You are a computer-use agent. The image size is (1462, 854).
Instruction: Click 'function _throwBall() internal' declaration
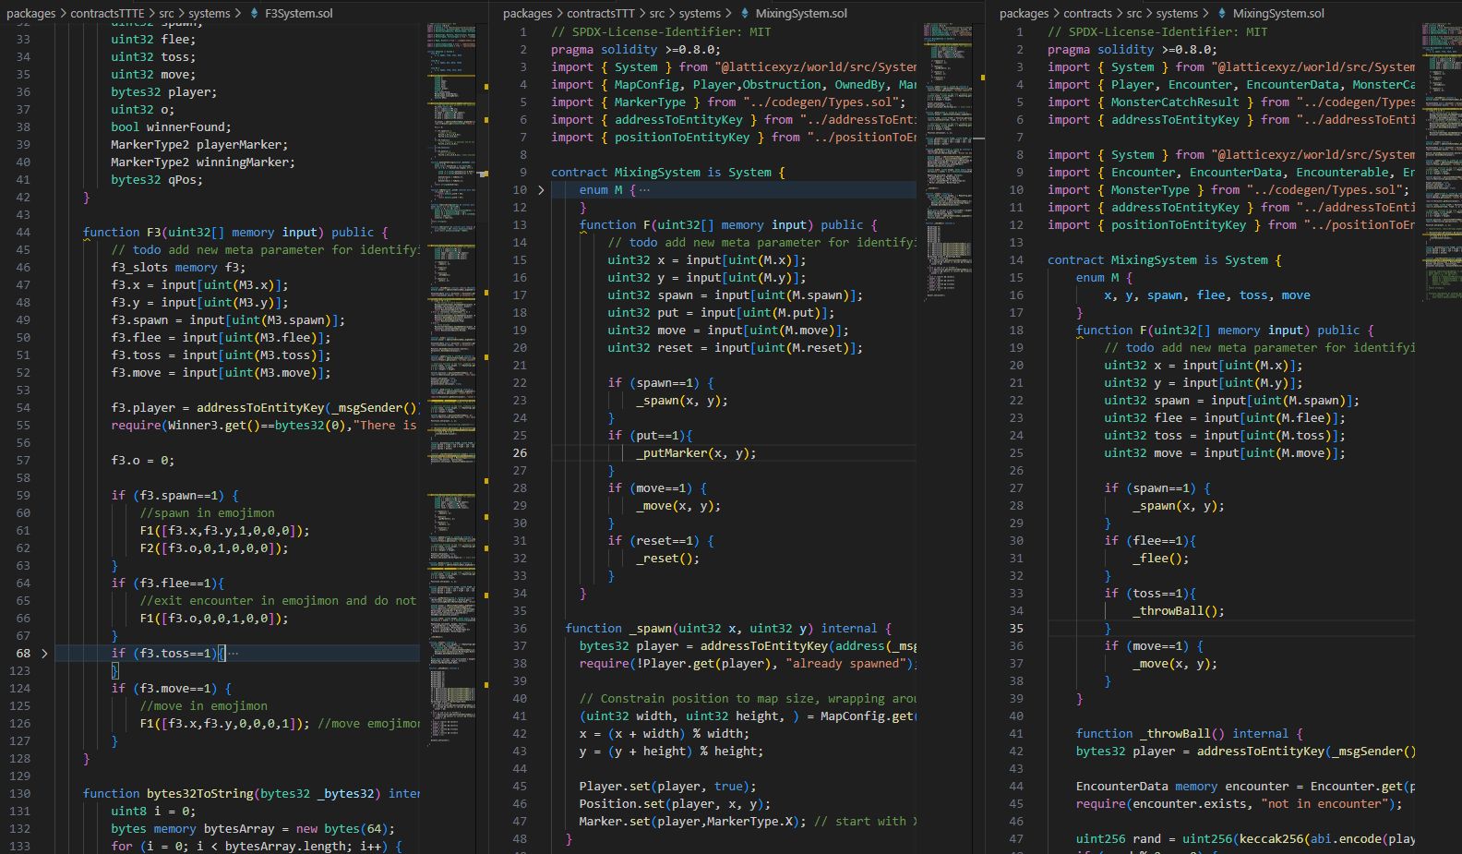point(1190,734)
